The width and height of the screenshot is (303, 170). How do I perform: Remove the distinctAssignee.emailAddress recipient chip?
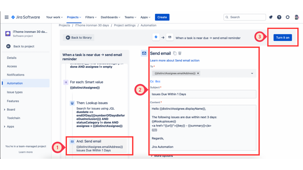coord(198,73)
